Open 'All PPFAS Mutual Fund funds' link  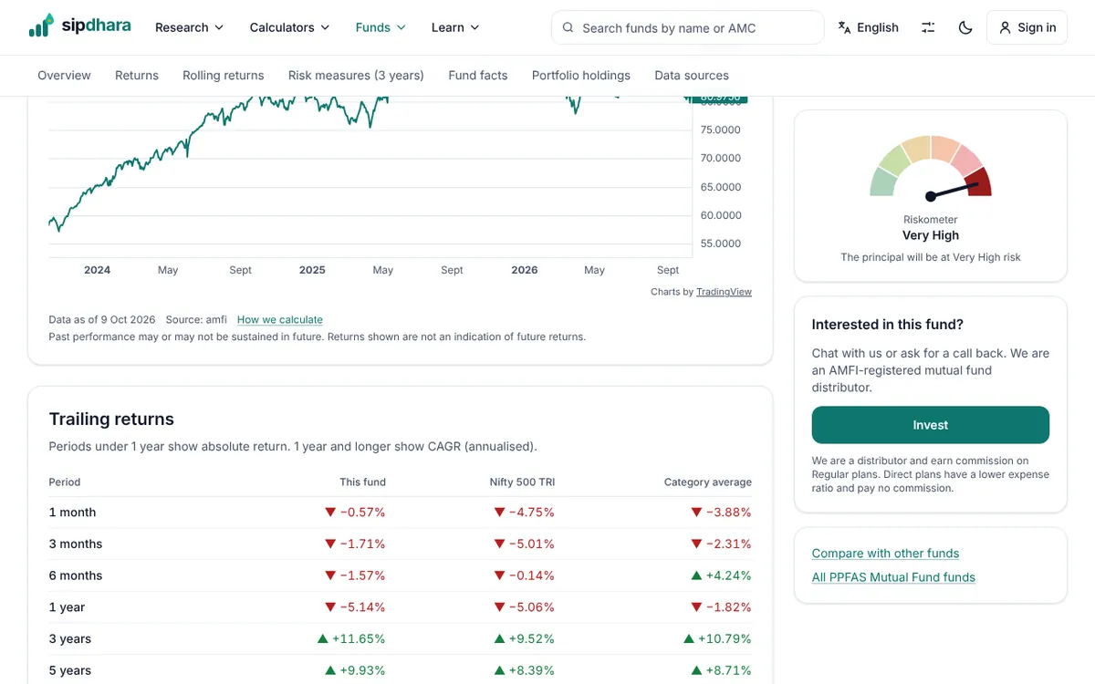tap(893, 577)
